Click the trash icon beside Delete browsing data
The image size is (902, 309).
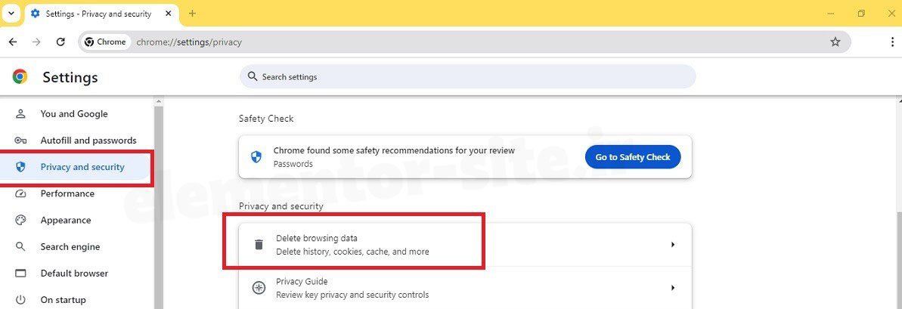[x=259, y=245]
